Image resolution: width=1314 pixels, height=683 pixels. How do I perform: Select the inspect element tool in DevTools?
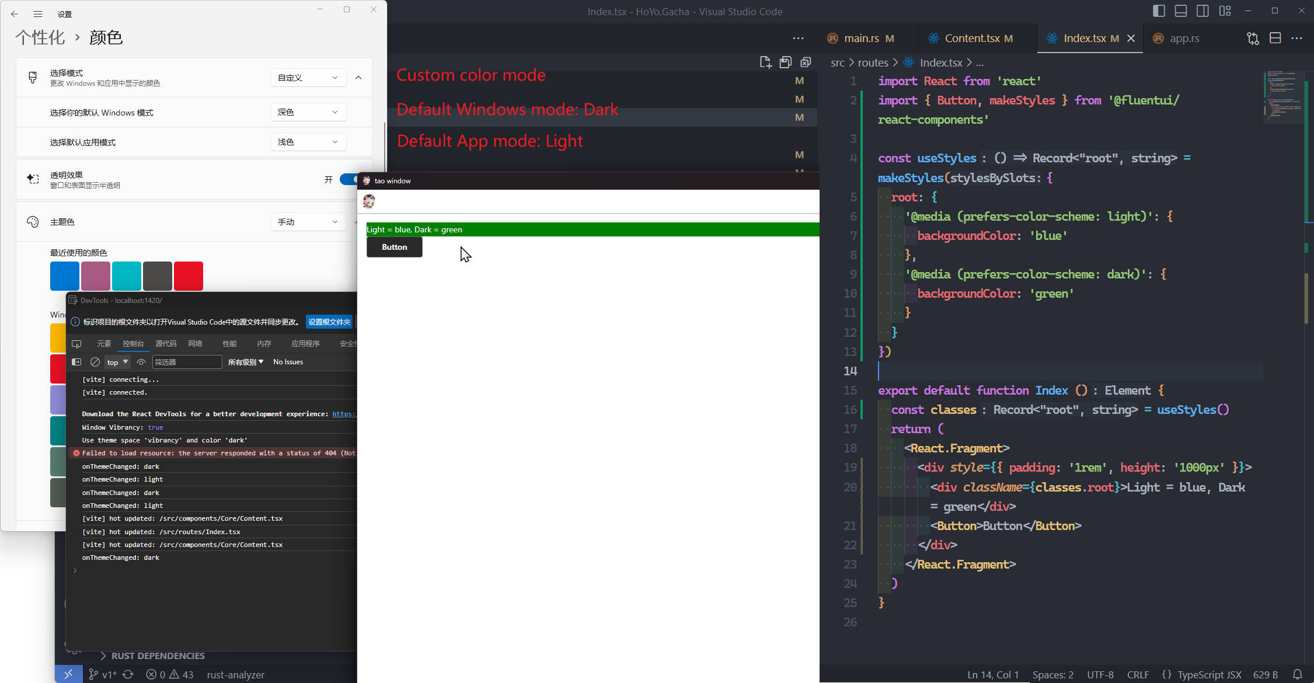click(76, 344)
